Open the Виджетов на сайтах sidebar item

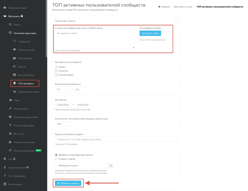[29, 92]
